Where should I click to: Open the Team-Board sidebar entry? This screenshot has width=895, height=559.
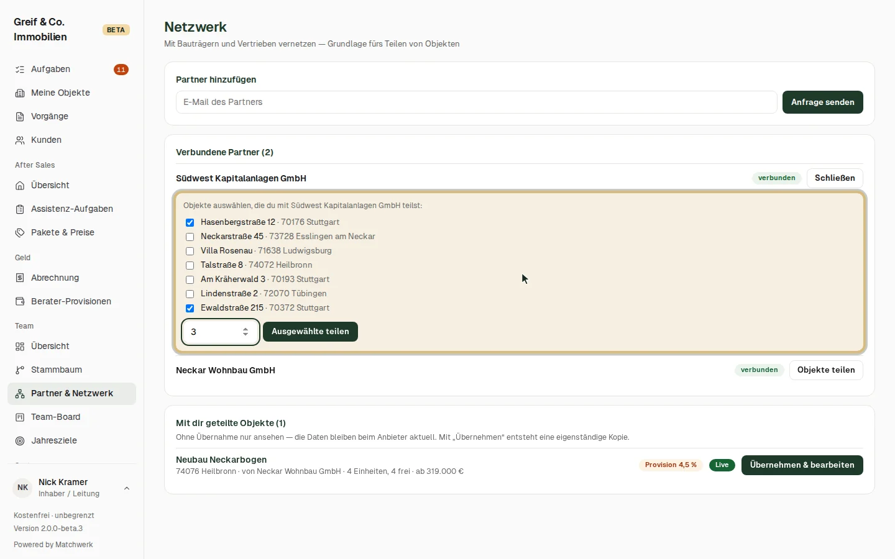71,417
